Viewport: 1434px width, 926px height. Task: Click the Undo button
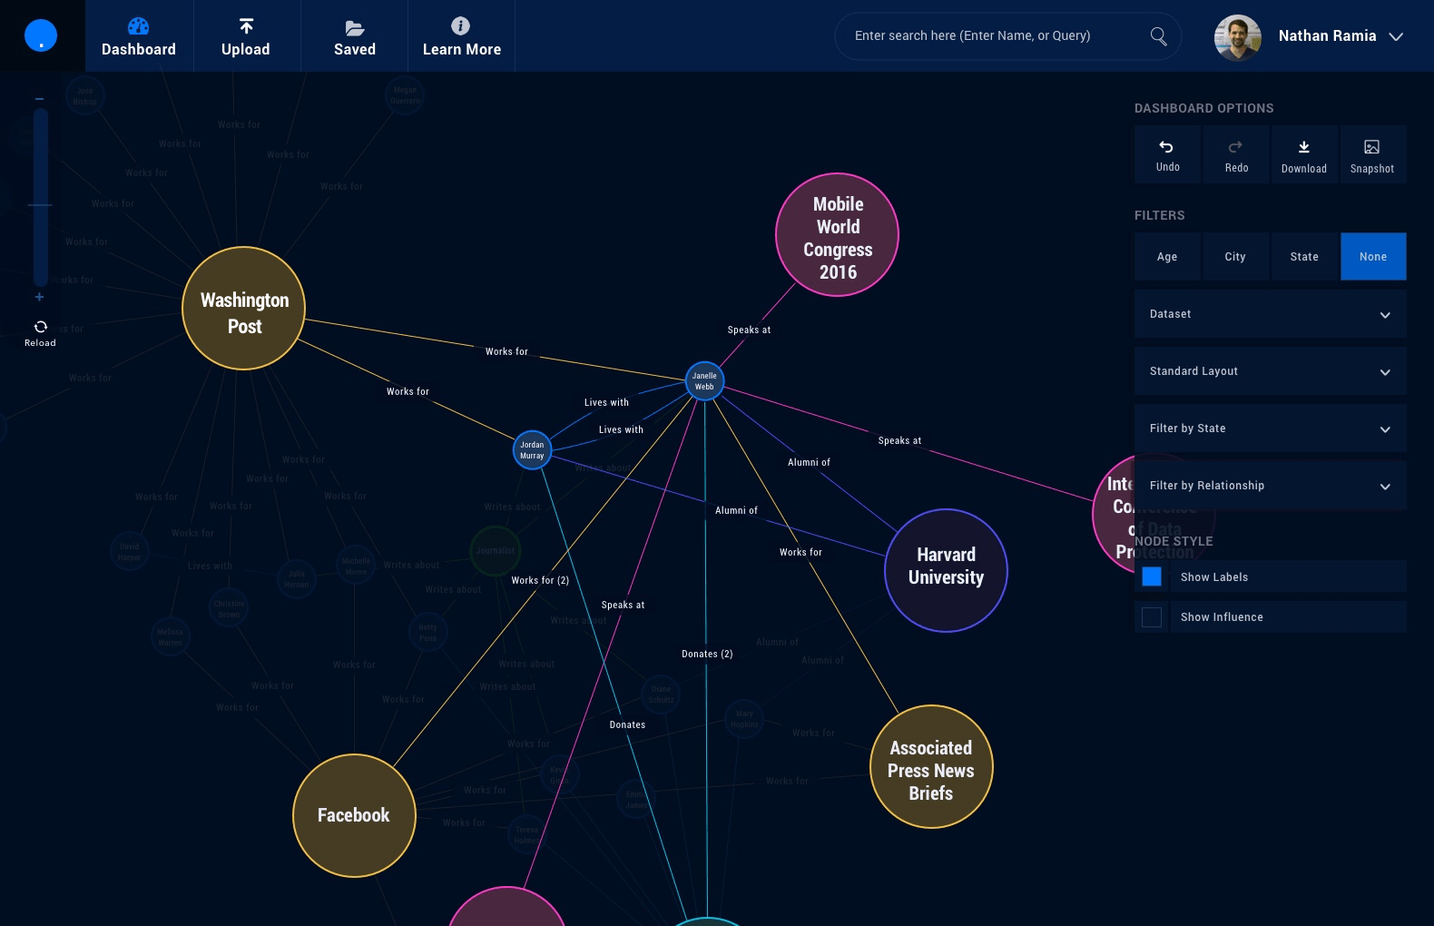[x=1168, y=155]
